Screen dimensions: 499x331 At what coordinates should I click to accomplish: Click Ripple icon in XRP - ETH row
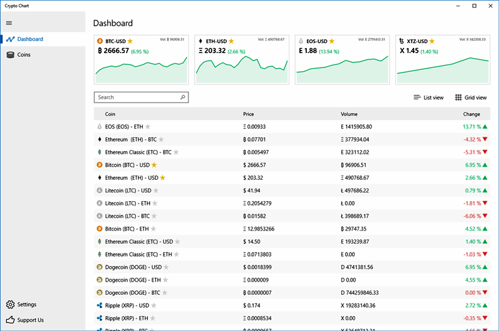[99, 318]
